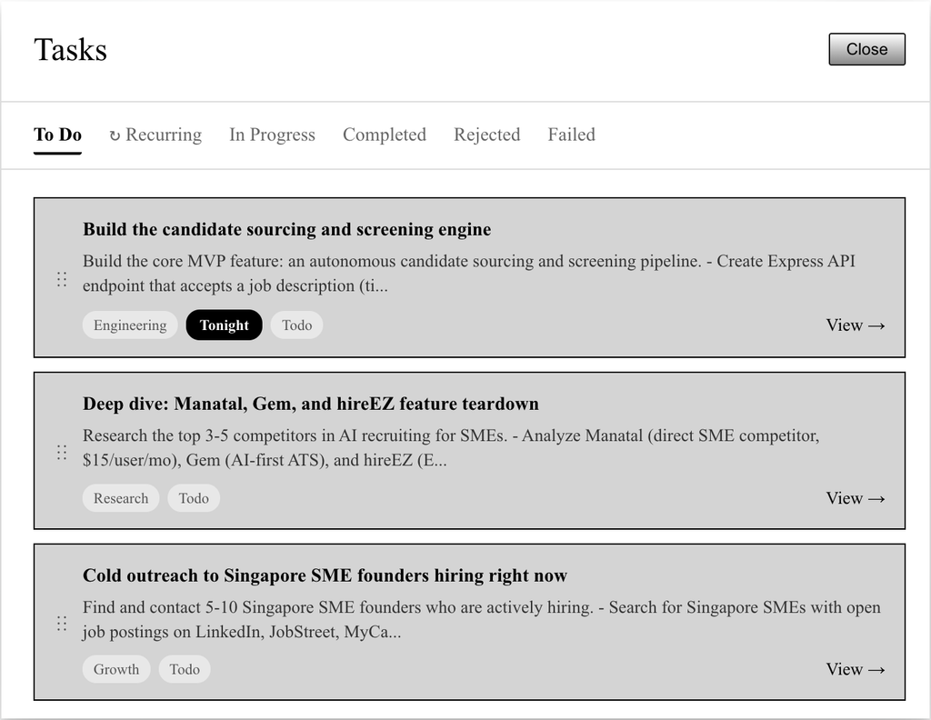The image size is (931, 720).
Task: Click the Research tag
Action: [121, 498]
